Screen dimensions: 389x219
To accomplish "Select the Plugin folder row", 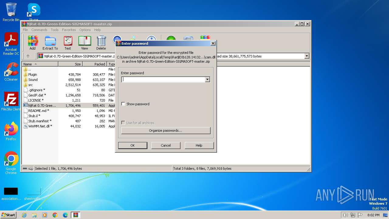I will click(x=33, y=75).
